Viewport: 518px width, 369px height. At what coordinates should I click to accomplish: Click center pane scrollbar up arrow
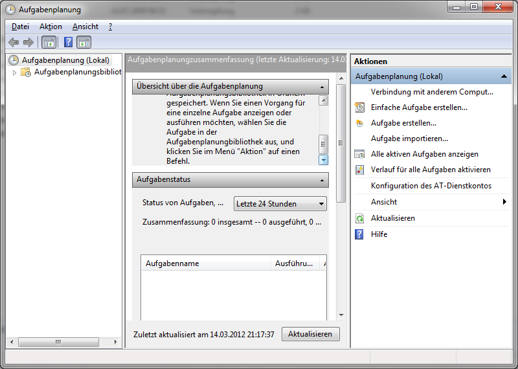[341, 78]
